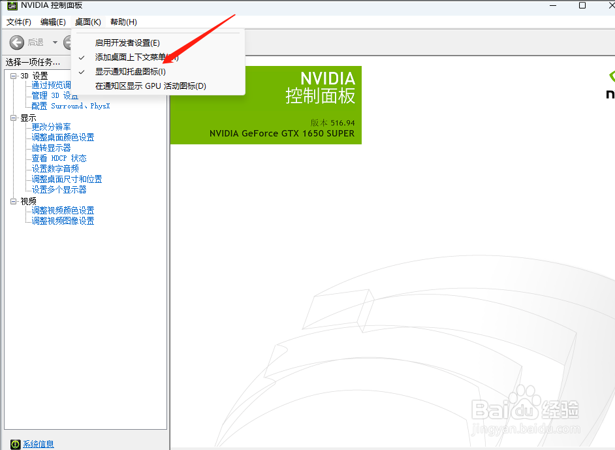Open 调整视频颜色设置 task
Screen dimensions: 615x450
pyautogui.click(x=63, y=210)
